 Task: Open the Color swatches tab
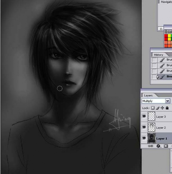tap(170, 32)
